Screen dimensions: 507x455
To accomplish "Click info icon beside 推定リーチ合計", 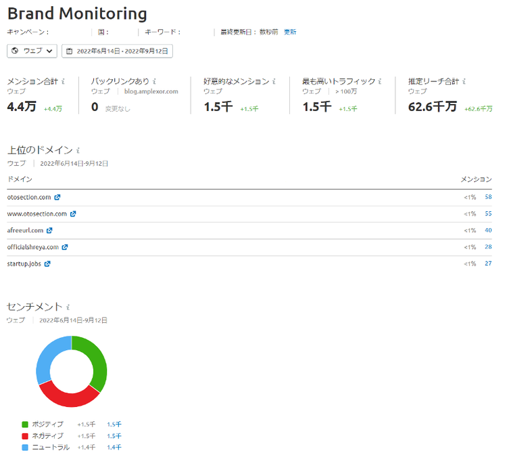I will point(464,81).
